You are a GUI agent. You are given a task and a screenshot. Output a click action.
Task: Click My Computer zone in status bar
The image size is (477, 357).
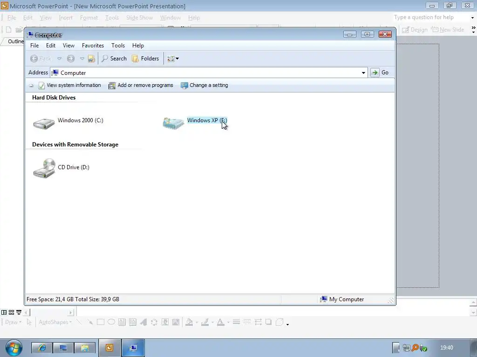click(x=342, y=299)
